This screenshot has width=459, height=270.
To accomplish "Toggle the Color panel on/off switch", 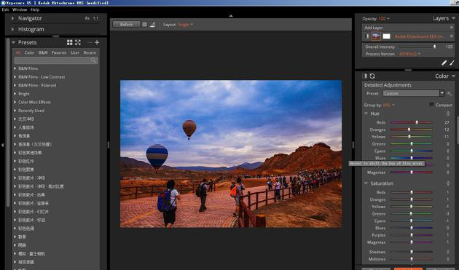I will [x=365, y=76].
